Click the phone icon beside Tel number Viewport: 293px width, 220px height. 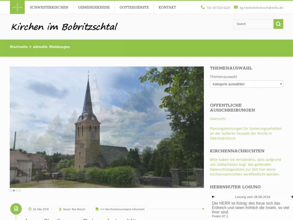click(203, 7)
